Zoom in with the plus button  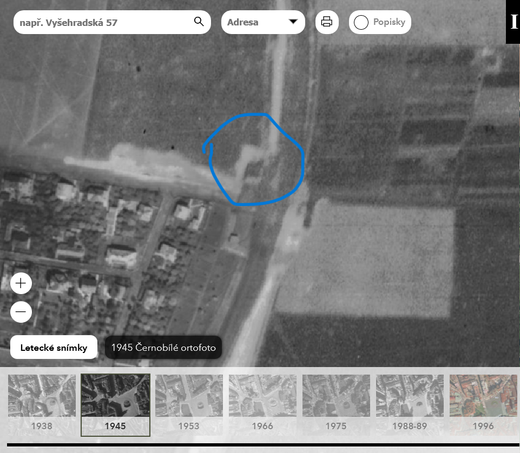pyautogui.click(x=21, y=283)
